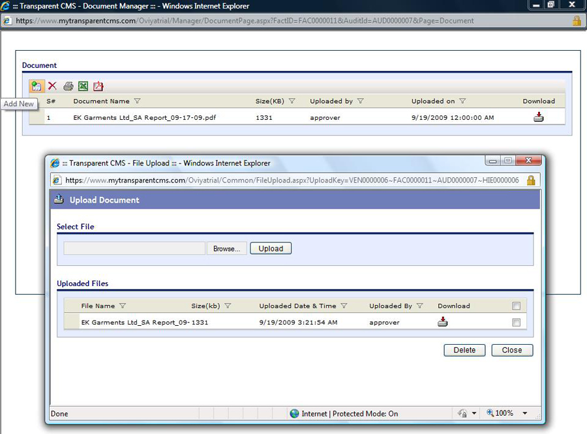This screenshot has height=434, width=587.
Task: Click the red X delete icon
Action: (x=52, y=86)
